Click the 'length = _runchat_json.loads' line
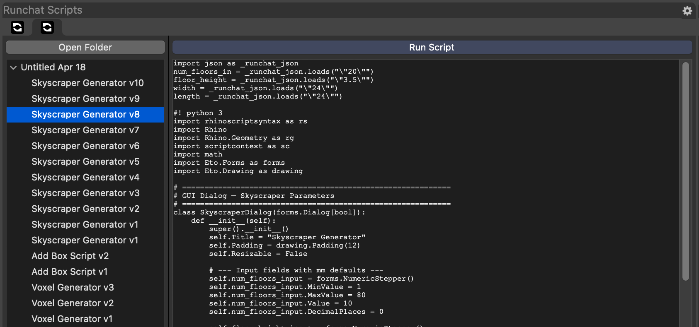This screenshot has width=699, height=327. (x=257, y=96)
